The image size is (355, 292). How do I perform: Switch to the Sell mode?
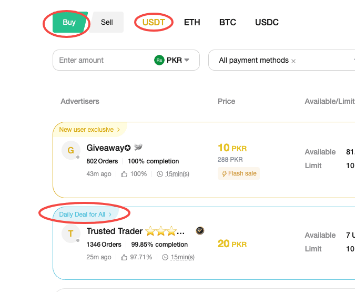(107, 22)
